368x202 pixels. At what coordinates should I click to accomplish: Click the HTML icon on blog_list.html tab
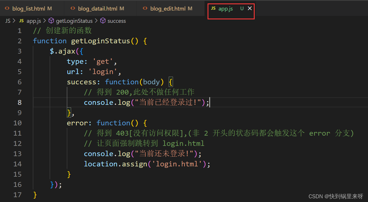click(x=7, y=9)
